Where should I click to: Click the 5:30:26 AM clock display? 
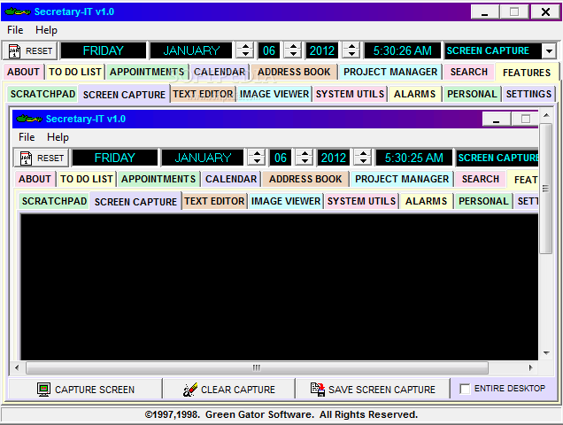(x=403, y=50)
